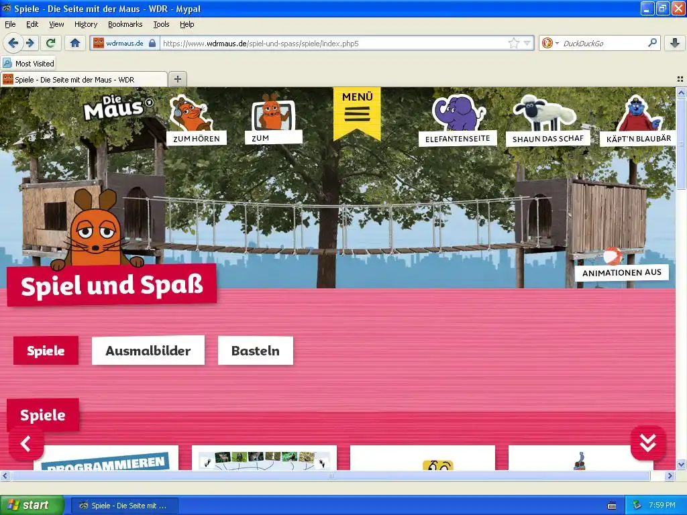The width and height of the screenshot is (687, 515).
Task: Click the ZUM HÖREN label
Action: click(197, 138)
